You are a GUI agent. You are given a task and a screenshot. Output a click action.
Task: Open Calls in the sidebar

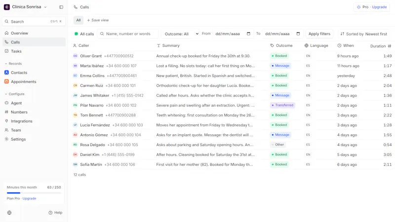(34, 42)
